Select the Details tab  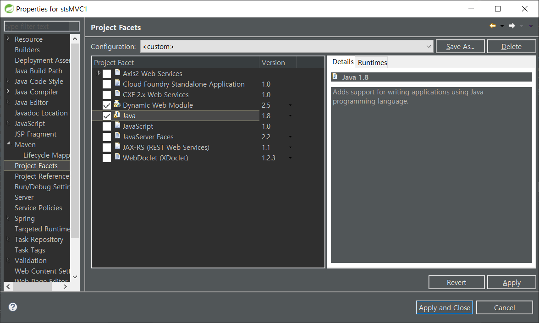(x=343, y=62)
